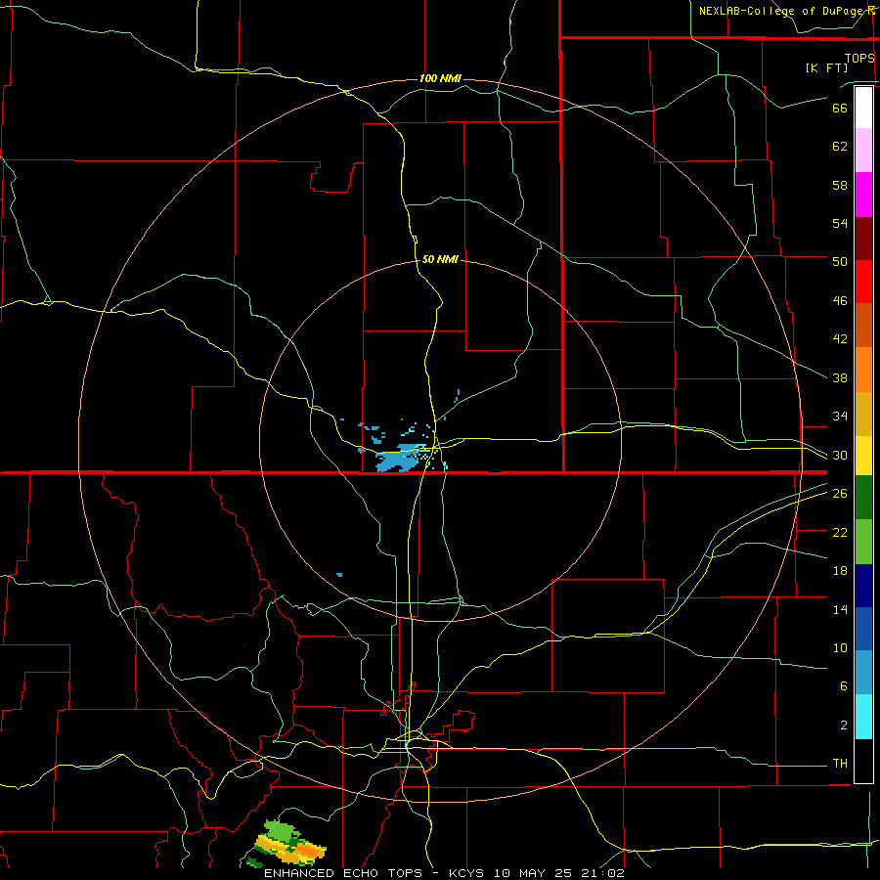Pick the cyan legend segment
880x880 pixels.
click(x=863, y=717)
